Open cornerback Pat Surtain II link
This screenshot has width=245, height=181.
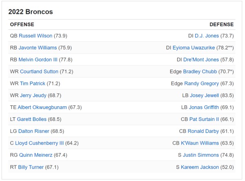pos(204,119)
